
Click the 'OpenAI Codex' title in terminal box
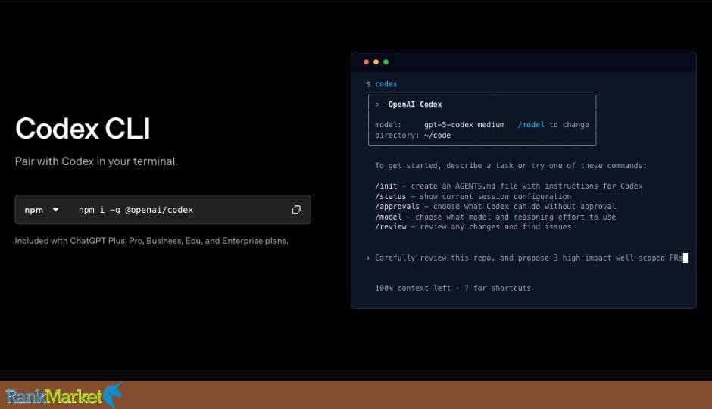pyautogui.click(x=415, y=105)
